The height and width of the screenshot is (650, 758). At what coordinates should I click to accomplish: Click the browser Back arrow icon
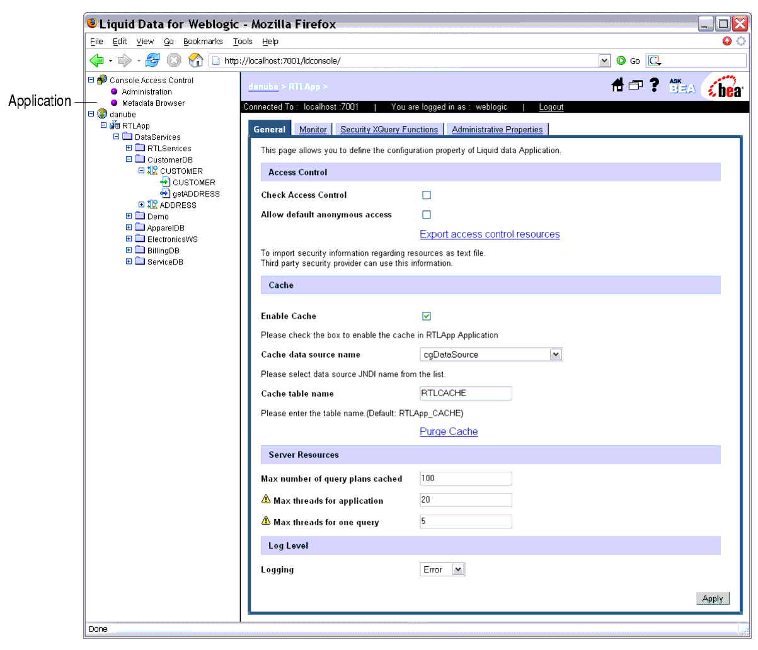click(x=96, y=60)
